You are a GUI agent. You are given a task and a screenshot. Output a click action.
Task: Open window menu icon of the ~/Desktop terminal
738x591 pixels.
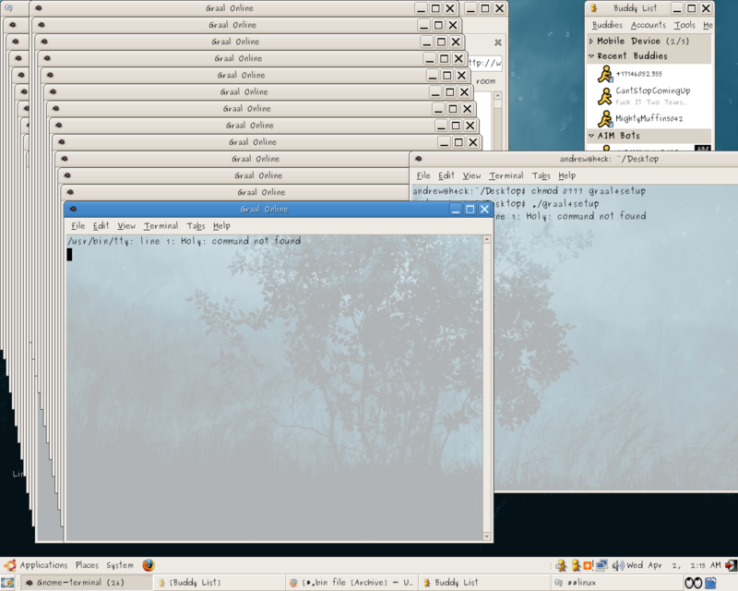[x=419, y=159]
